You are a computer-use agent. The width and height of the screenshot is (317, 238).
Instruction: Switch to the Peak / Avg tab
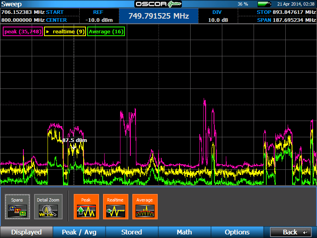coord(79,232)
